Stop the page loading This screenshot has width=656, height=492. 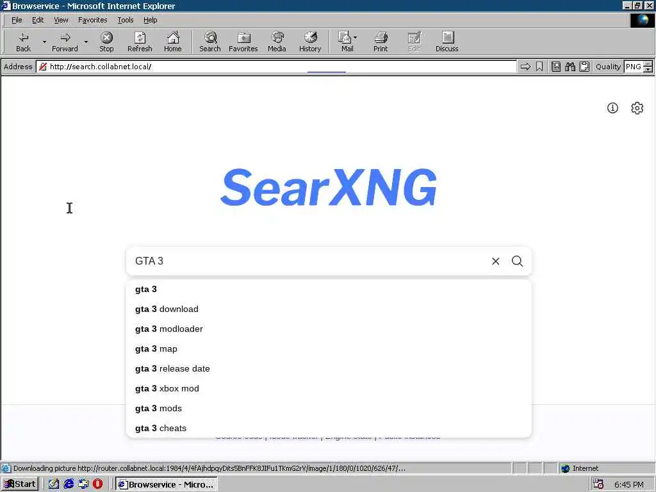click(x=106, y=42)
